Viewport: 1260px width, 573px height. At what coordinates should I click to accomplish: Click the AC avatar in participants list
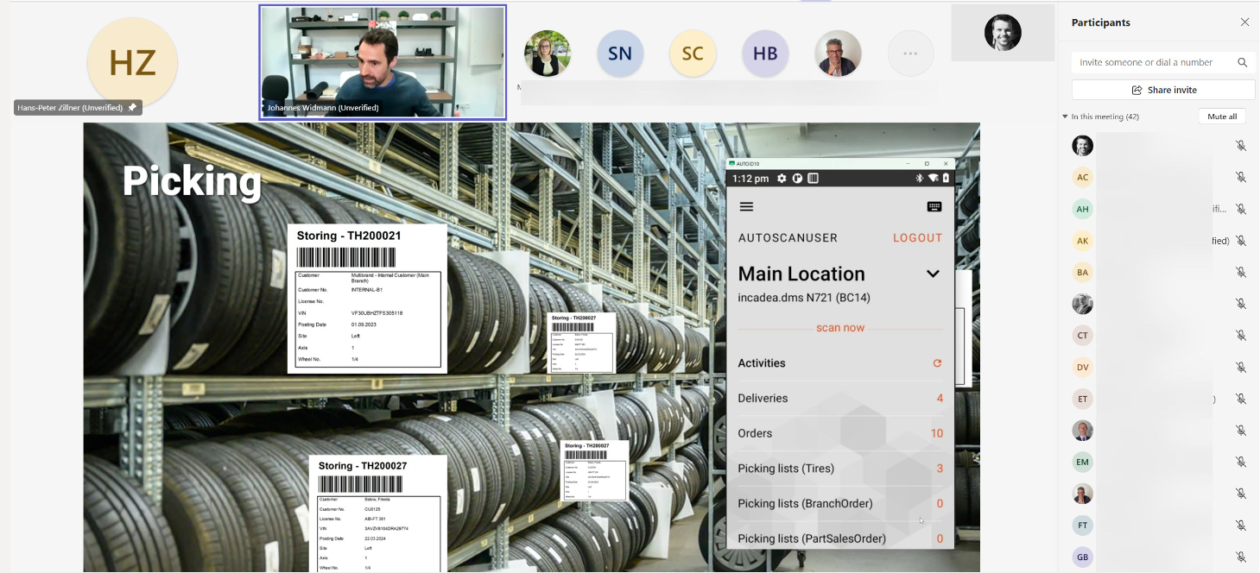point(1083,177)
